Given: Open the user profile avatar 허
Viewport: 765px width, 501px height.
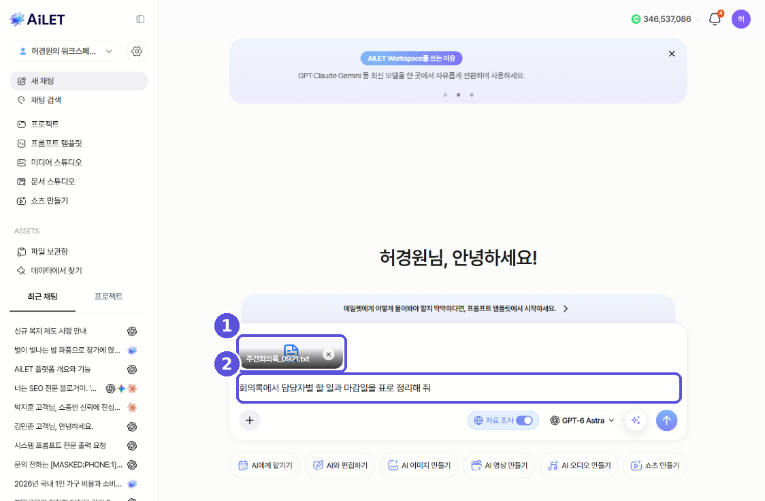Looking at the screenshot, I should pos(740,19).
